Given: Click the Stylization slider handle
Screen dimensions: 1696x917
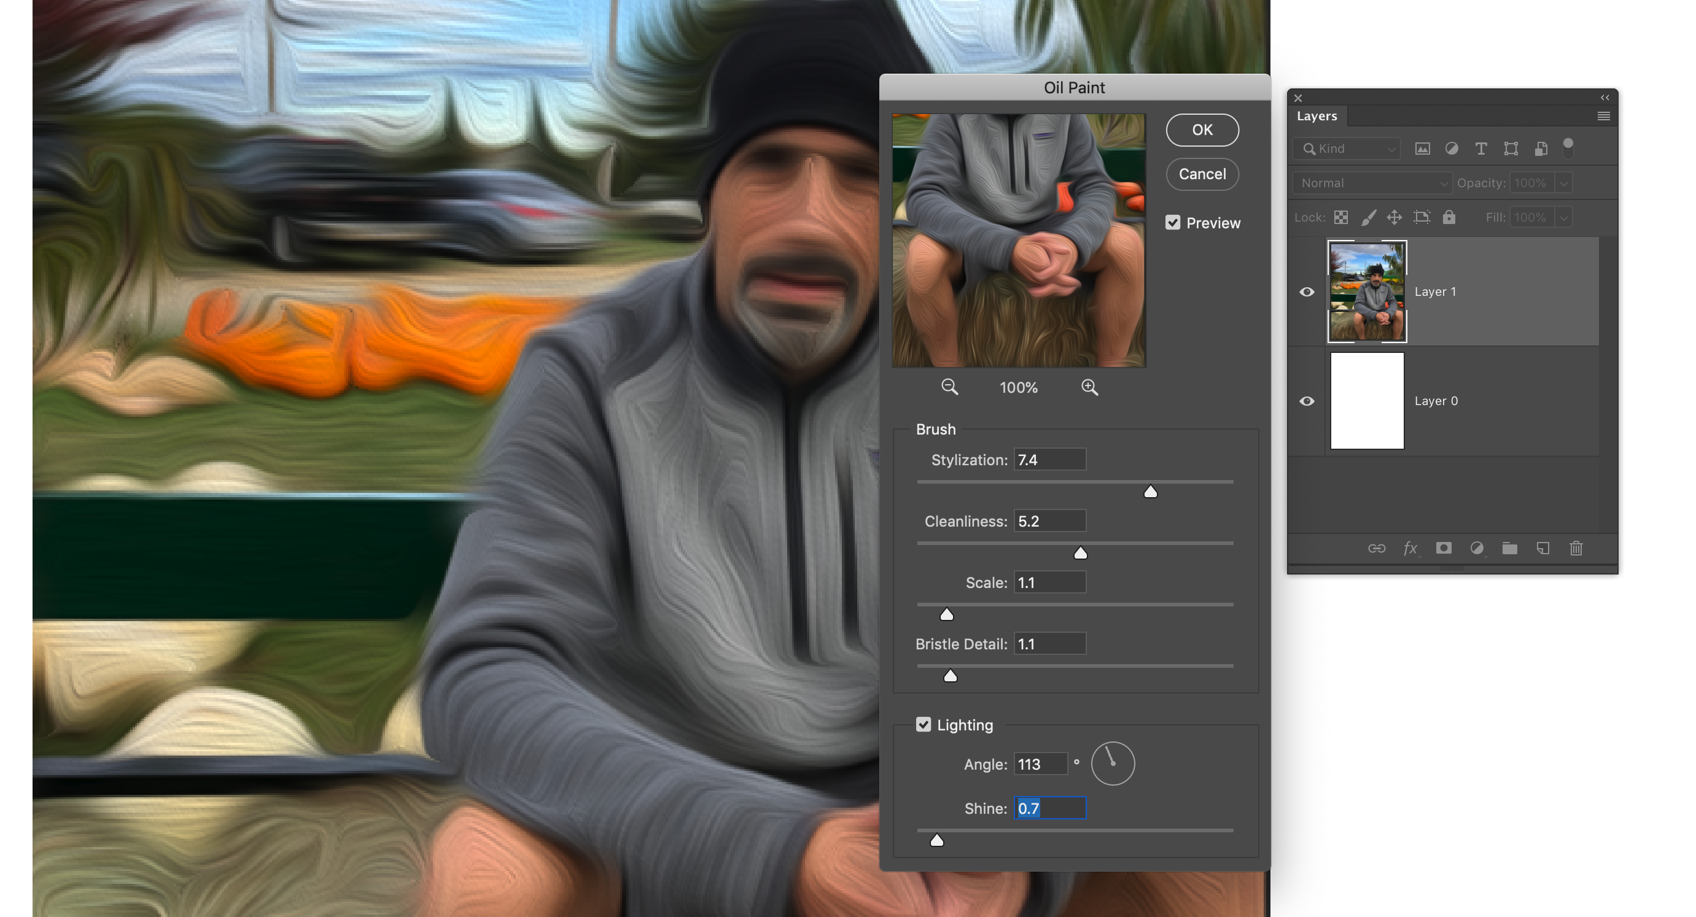Looking at the screenshot, I should pos(1150,492).
